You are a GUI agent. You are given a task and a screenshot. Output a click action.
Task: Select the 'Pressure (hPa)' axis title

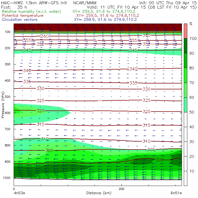(x=3, y=105)
